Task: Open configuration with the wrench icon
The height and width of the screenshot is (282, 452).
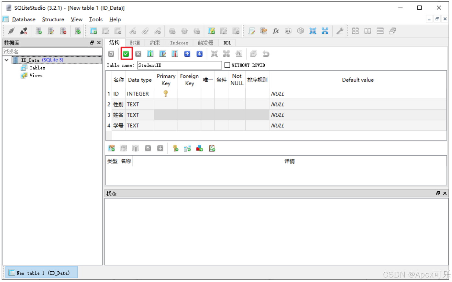Action: pos(339,31)
